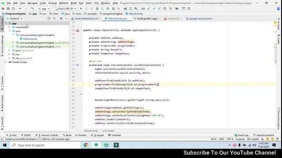Open the app run configuration dropdown
282x158 pixels.
pyautogui.click(x=44, y=9)
